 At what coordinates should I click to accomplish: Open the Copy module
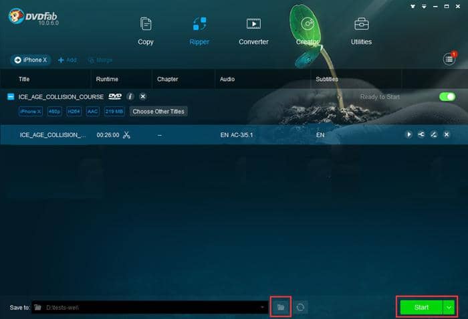point(146,31)
